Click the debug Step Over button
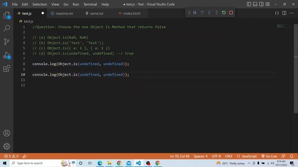 pyautogui.click(x=202, y=13)
